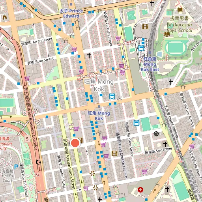Image resolution: width=202 pixels, height=202 pixels.
Task: Click the Peace Avenue label
Action: 171,122
